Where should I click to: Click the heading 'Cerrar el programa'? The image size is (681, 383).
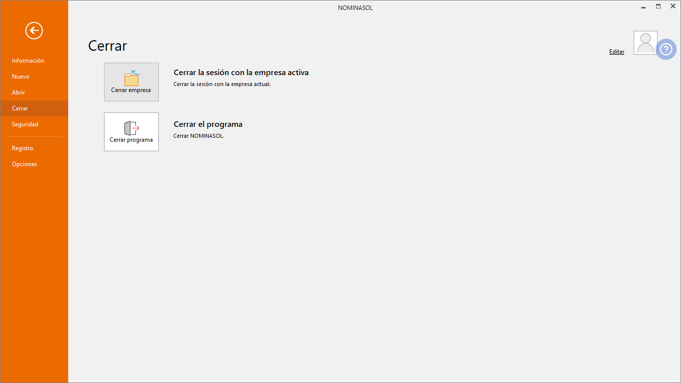point(208,124)
